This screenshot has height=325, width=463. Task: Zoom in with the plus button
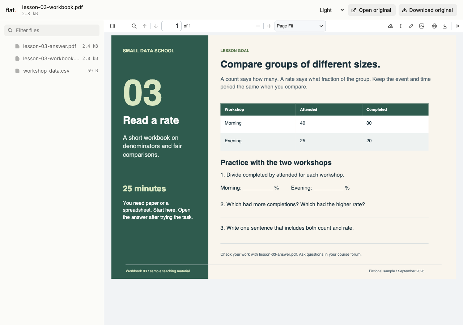[269, 26]
